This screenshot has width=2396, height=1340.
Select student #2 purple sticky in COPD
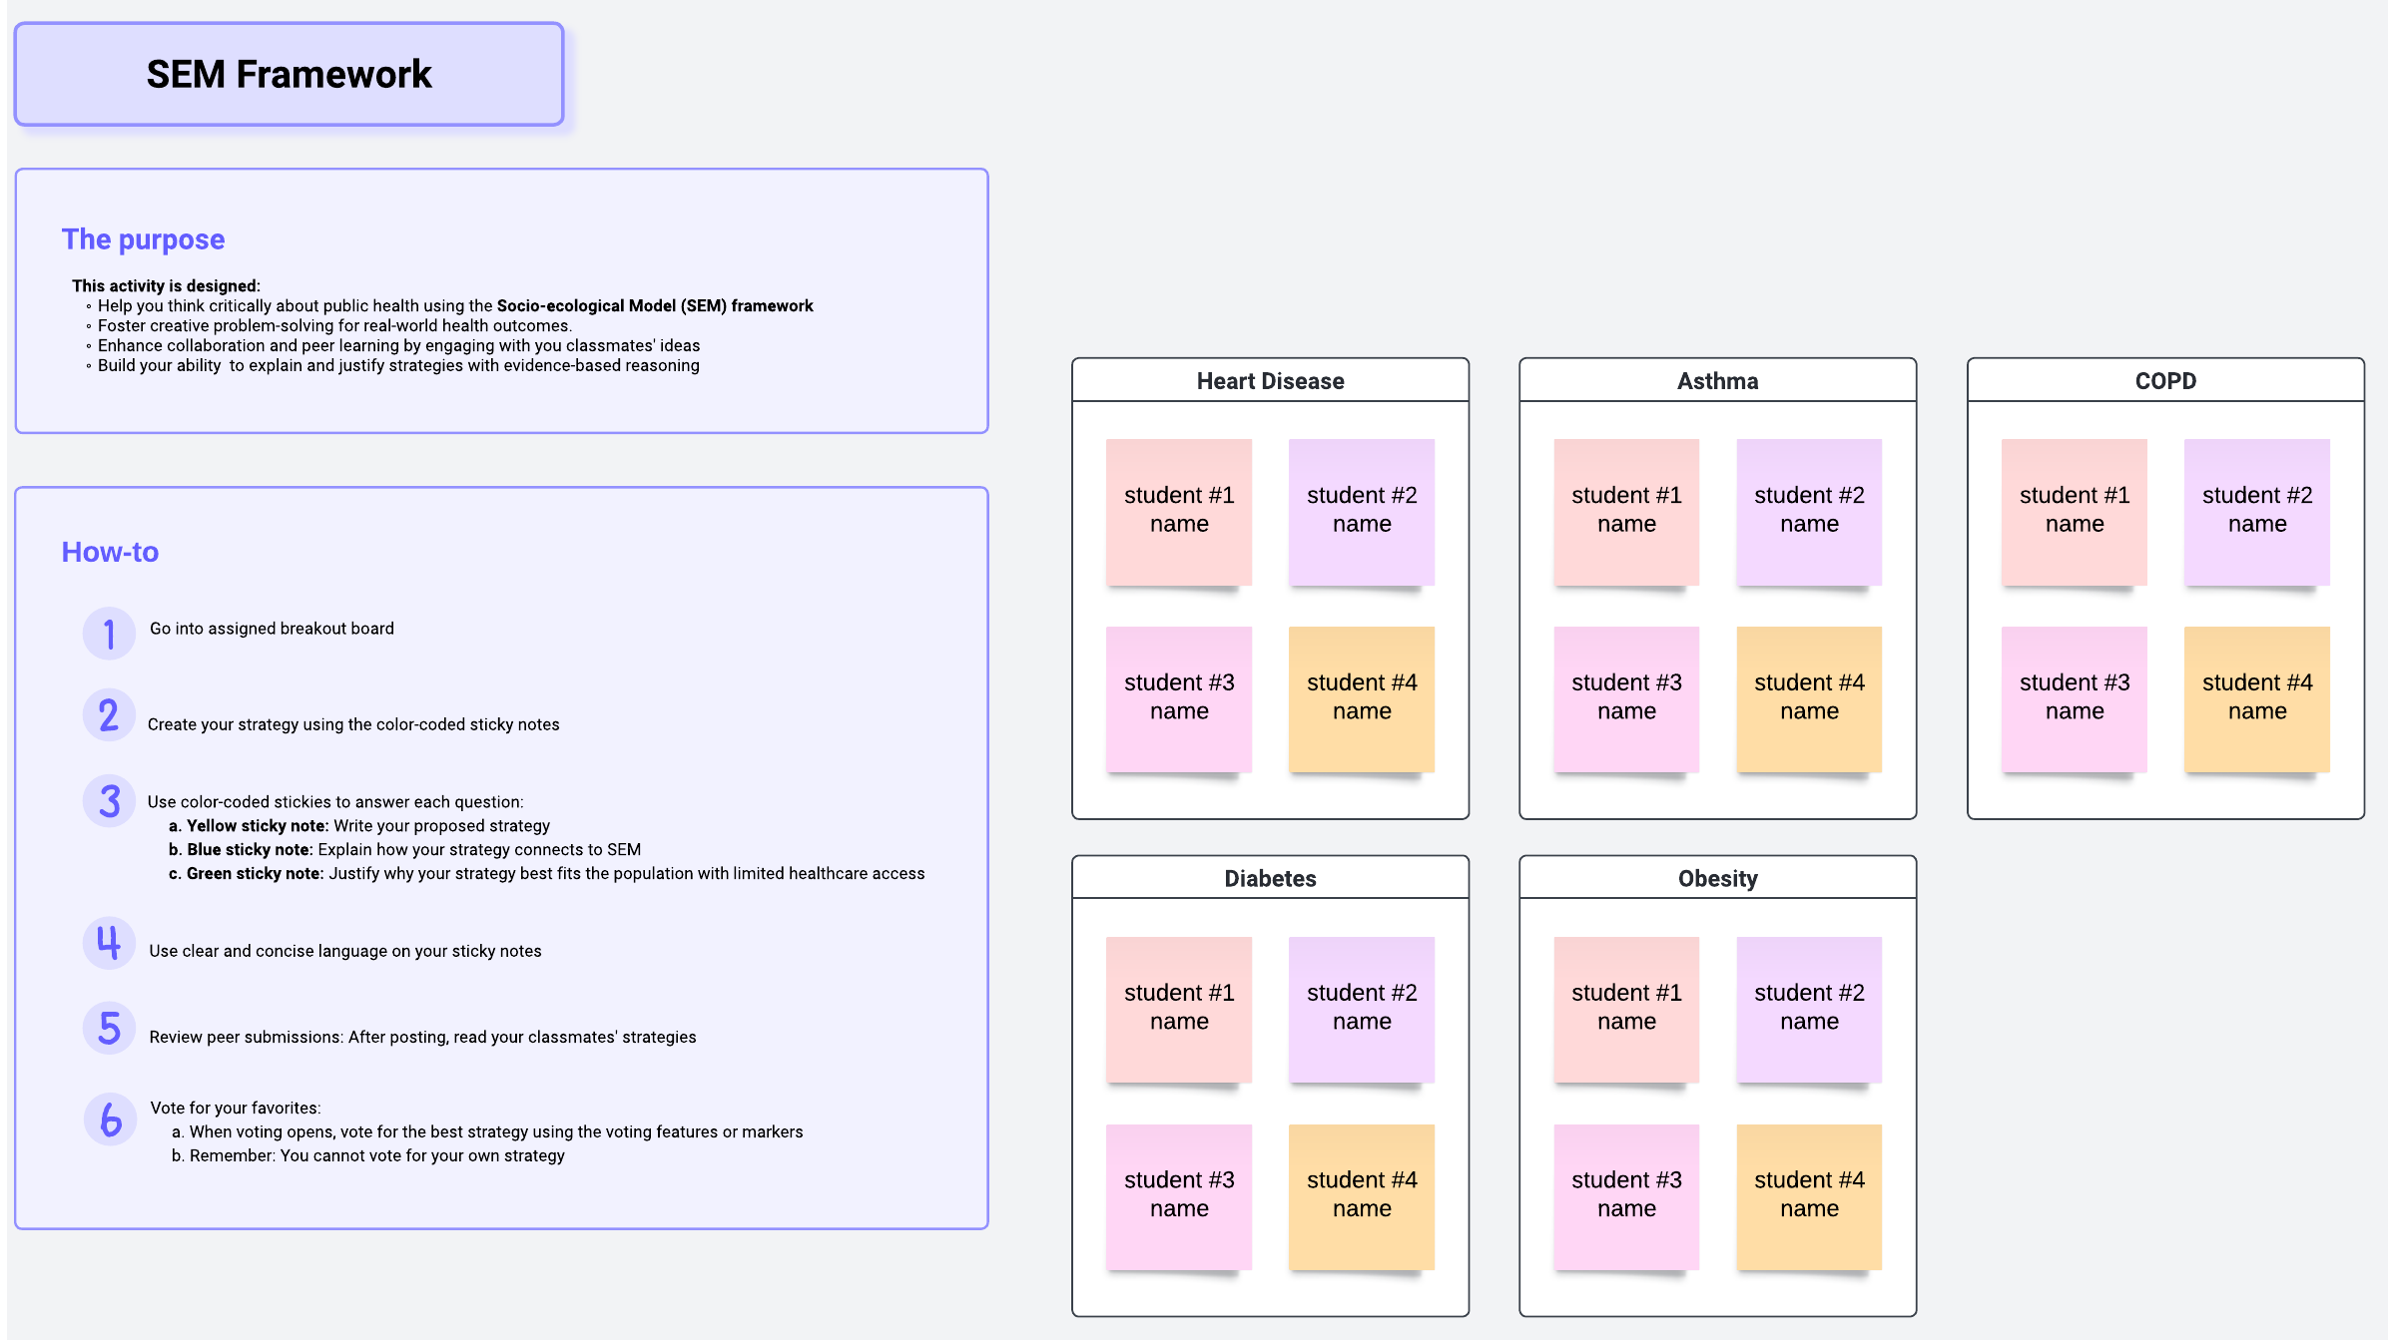2256,511
